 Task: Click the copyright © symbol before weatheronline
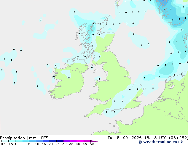[140, 142]
